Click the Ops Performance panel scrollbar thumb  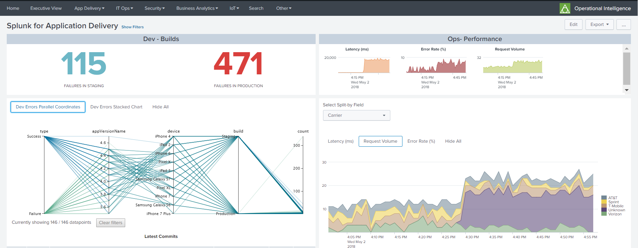[x=627, y=68]
